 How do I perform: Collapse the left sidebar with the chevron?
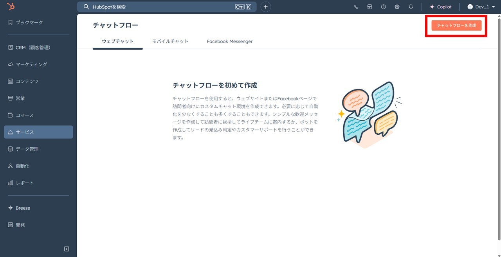pos(66,249)
